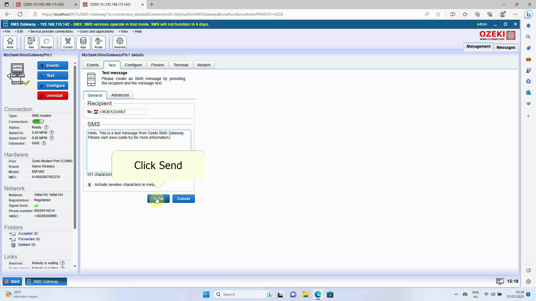Click the Cancel button

point(183,198)
